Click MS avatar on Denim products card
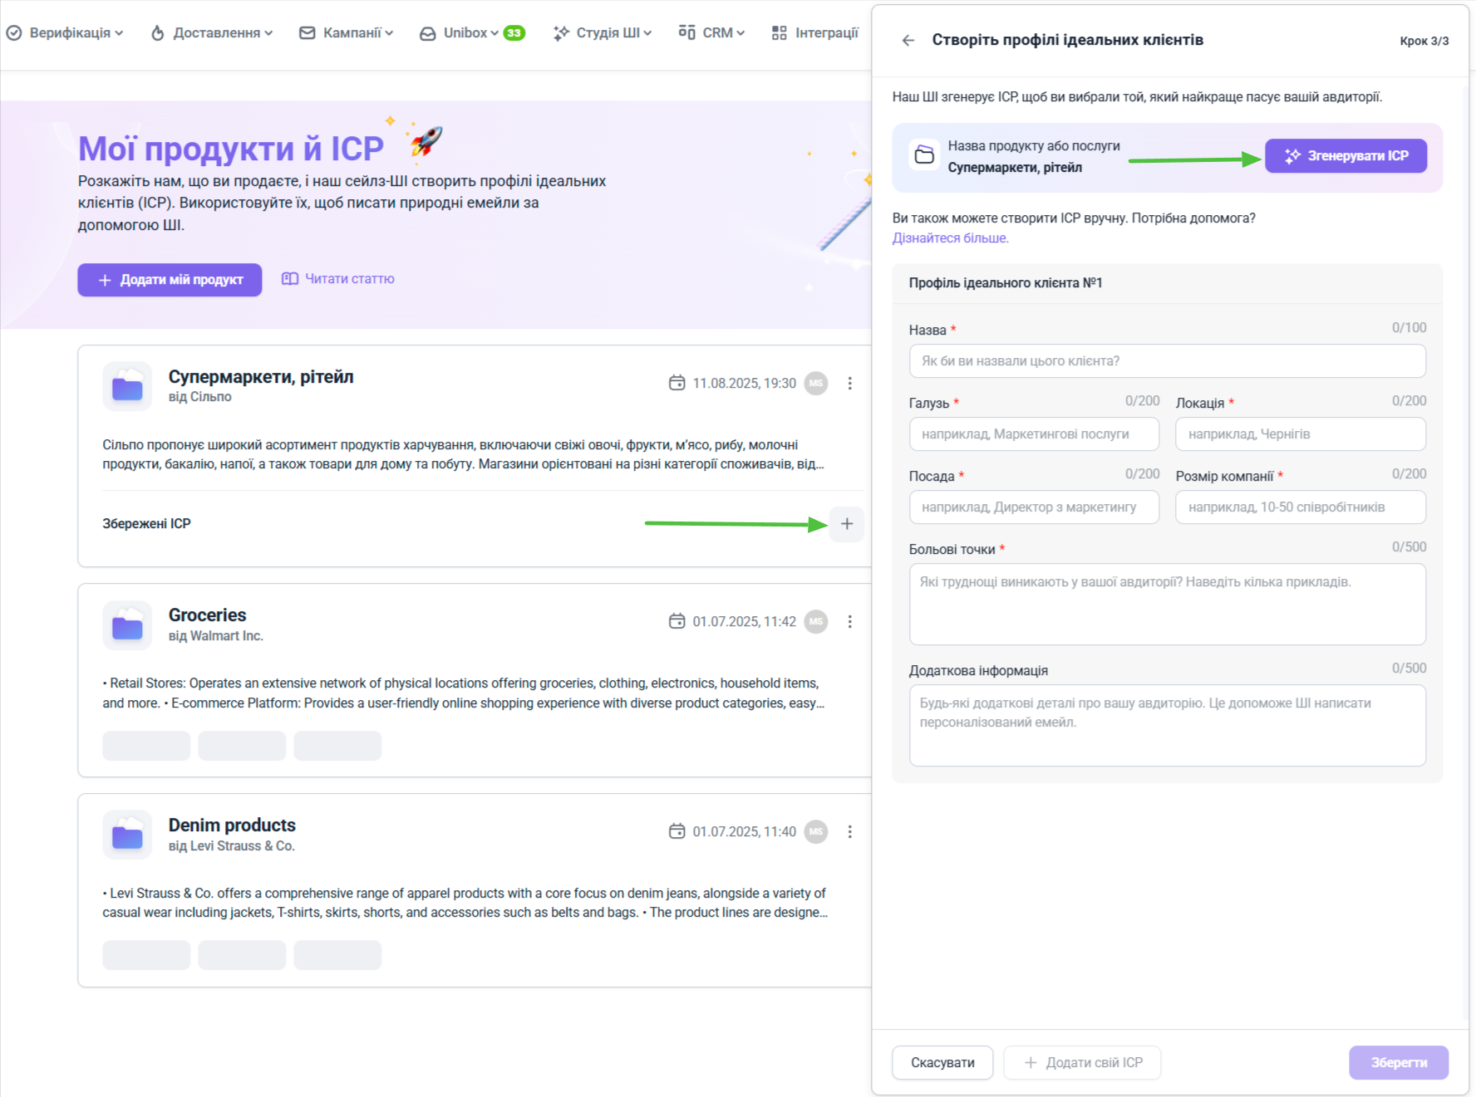Image resolution: width=1476 pixels, height=1097 pixels. point(816,831)
